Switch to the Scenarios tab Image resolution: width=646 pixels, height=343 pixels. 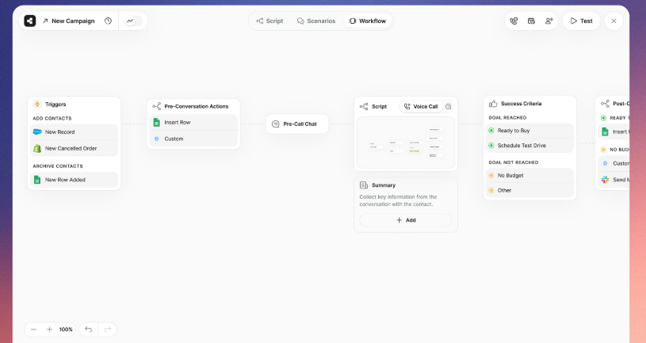pyautogui.click(x=316, y=21)
